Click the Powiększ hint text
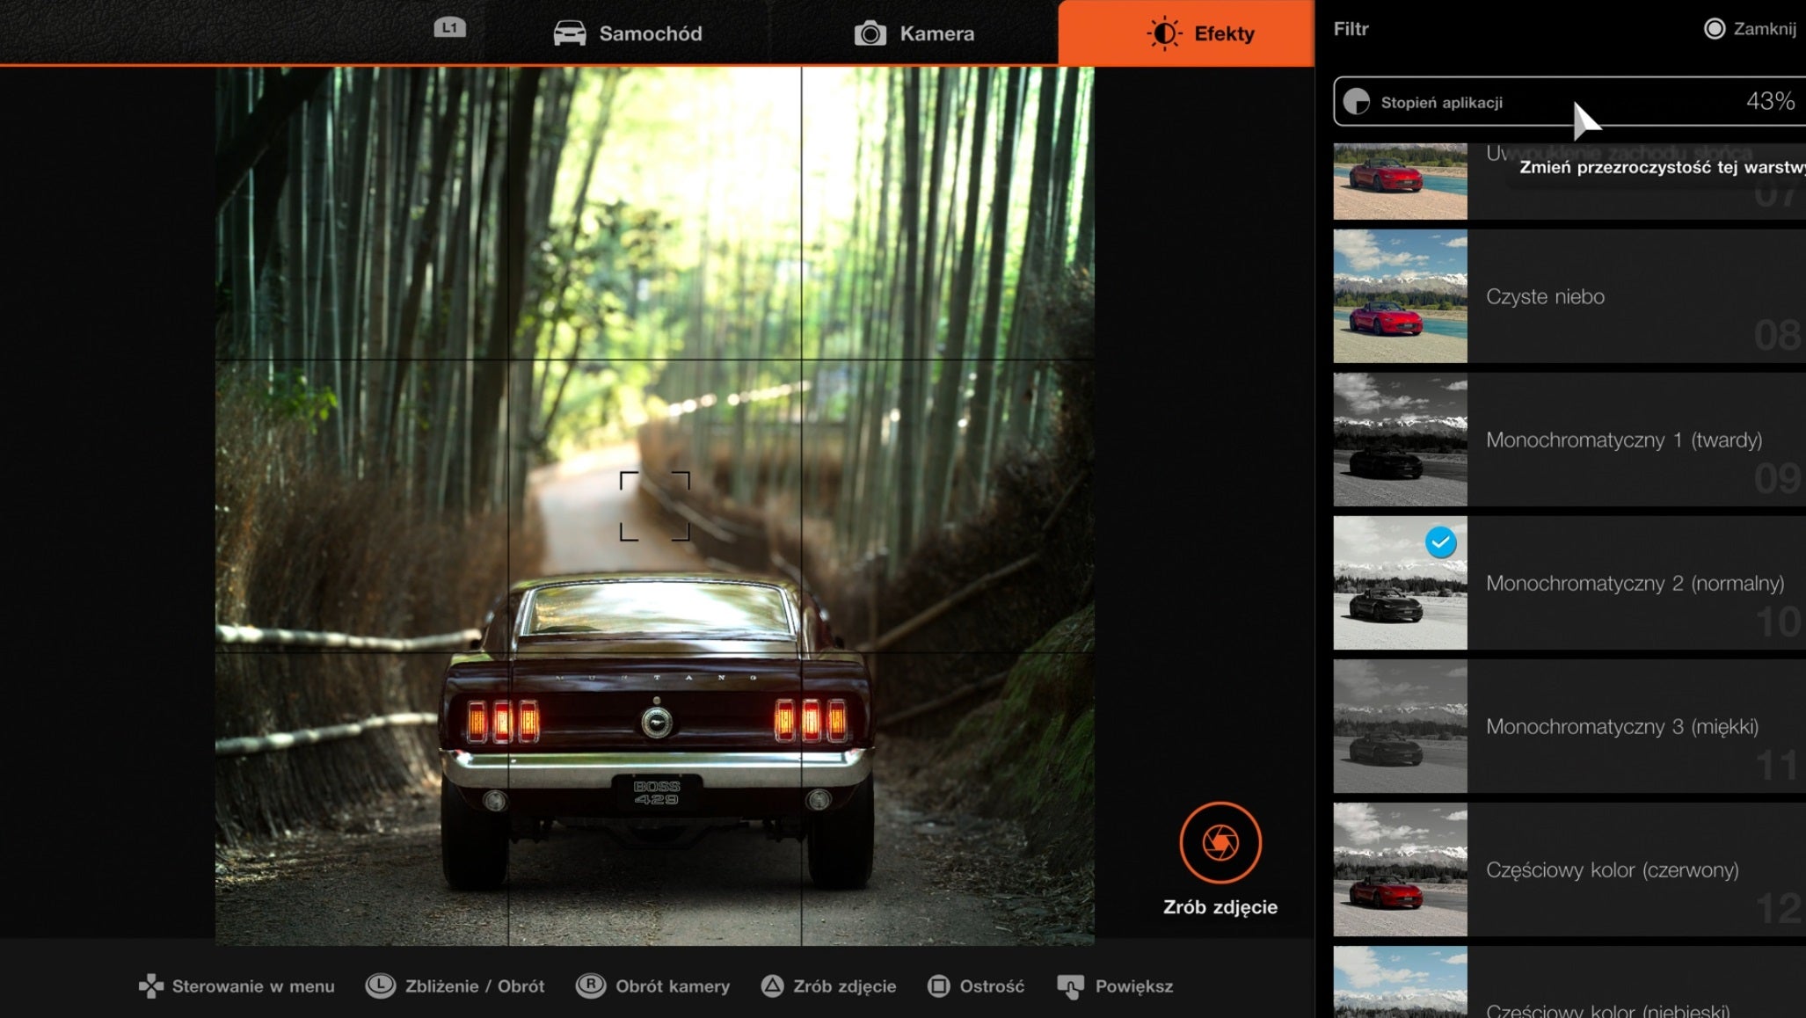Screen dimensions: 1806x1018 [1133, 986]
